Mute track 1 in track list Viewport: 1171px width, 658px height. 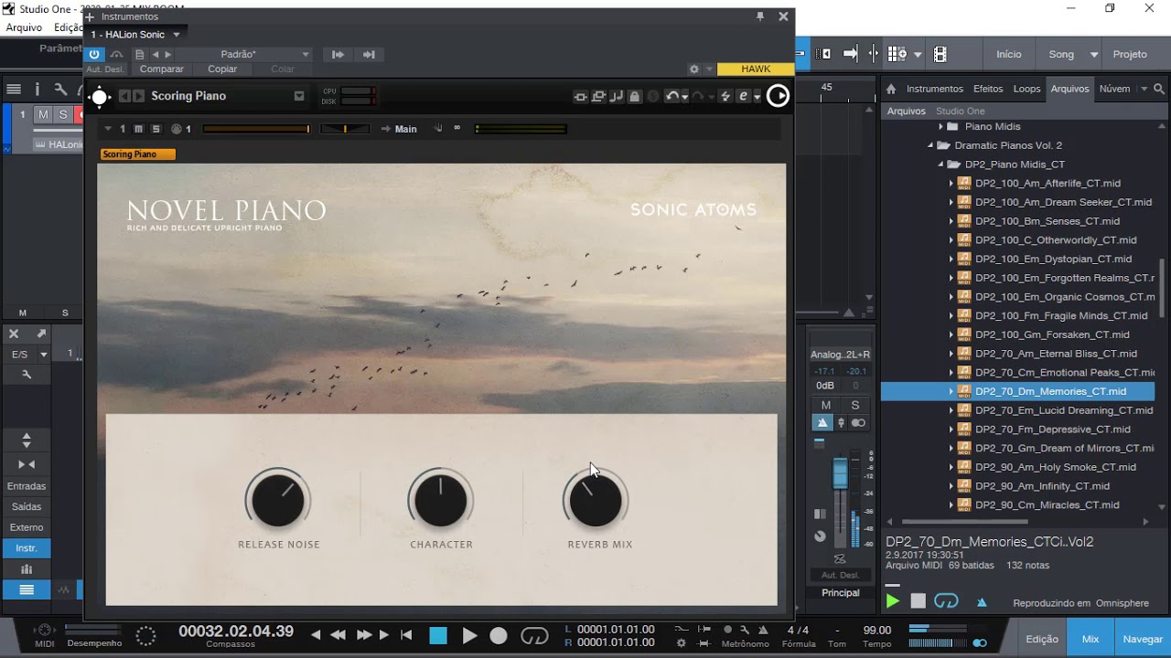[43, 114]
